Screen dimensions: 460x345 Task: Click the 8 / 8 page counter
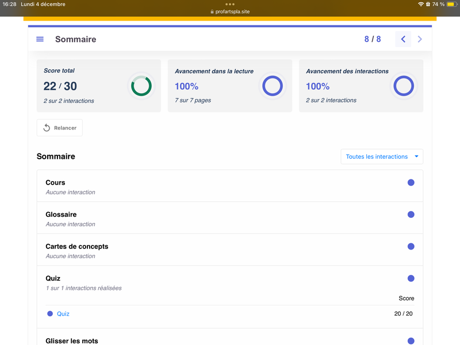point(372,39)
